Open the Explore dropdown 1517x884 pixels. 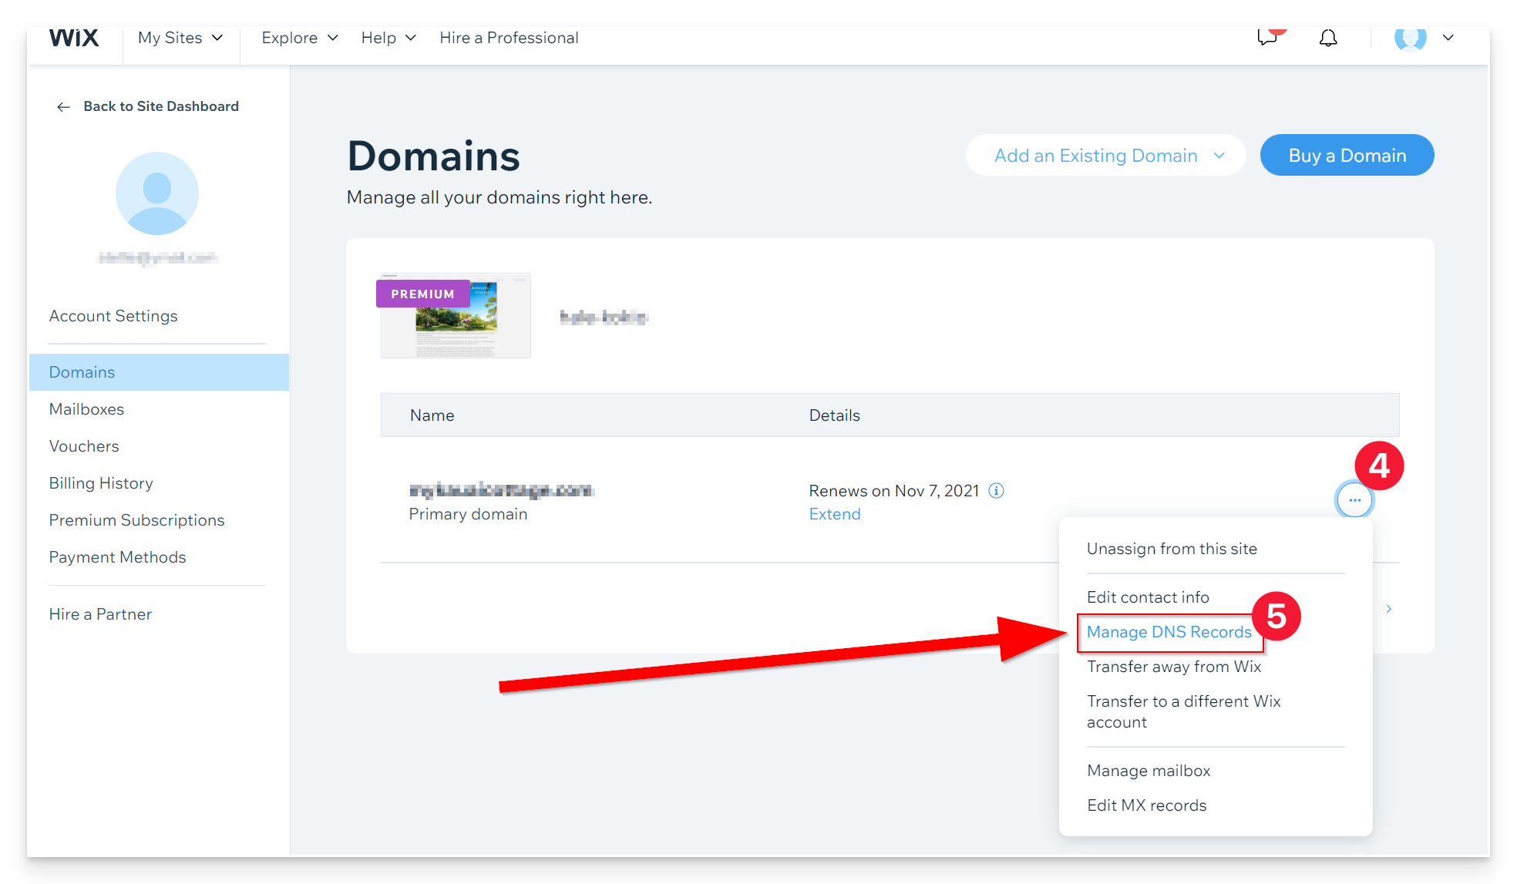pos(300,38)
